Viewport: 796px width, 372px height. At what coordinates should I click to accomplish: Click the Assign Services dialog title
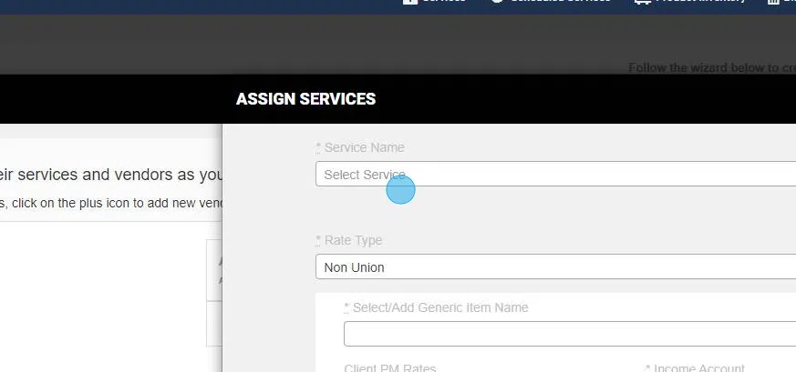[305, 99]
